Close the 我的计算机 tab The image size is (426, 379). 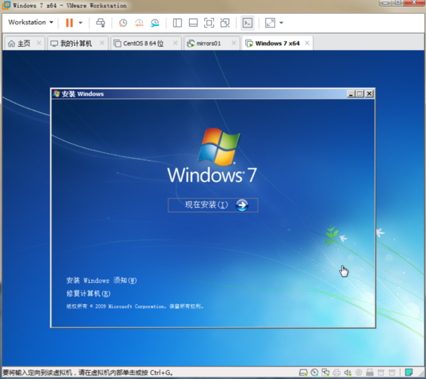coord(102,43)
